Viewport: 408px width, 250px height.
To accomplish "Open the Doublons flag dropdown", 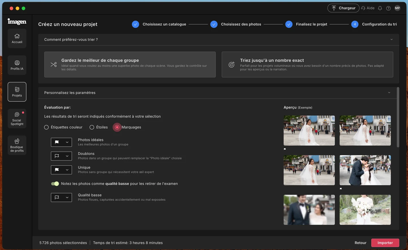I will (x=61, y=156).
